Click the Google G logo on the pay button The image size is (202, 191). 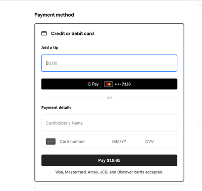tap(89, 84)
